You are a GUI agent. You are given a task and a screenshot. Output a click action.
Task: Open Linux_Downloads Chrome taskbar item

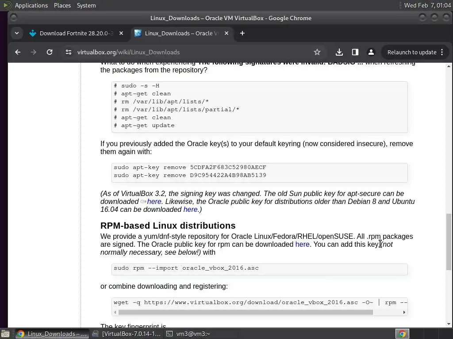pos(52,334)
